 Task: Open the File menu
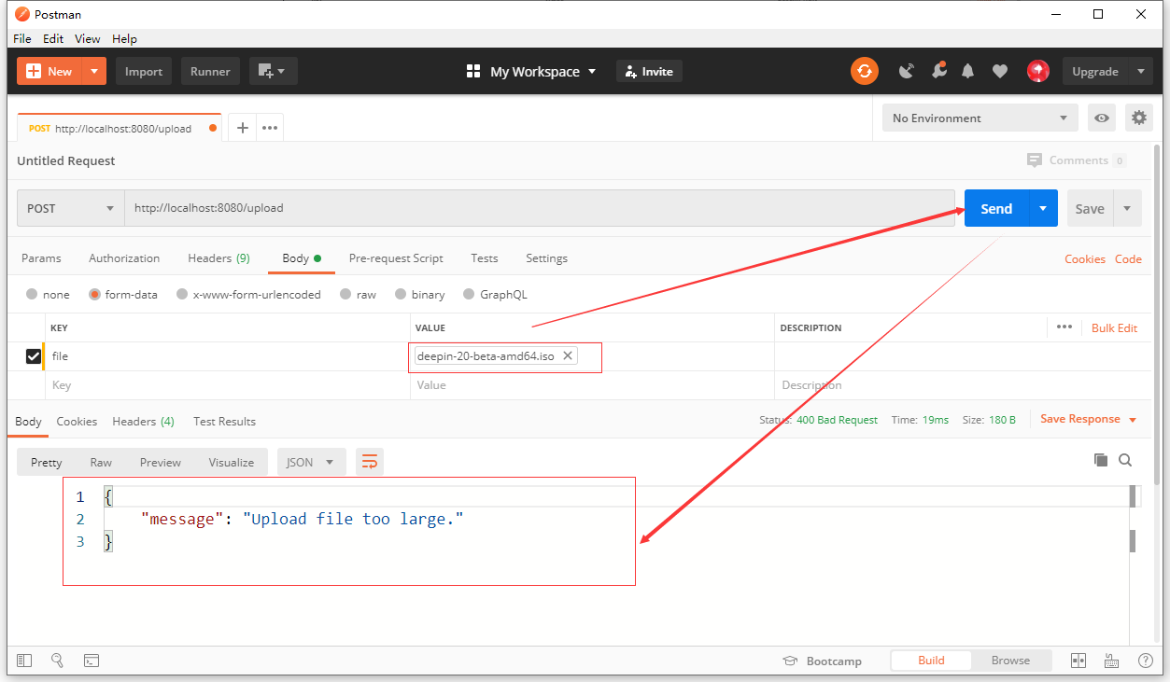click(x=22, y=38)
